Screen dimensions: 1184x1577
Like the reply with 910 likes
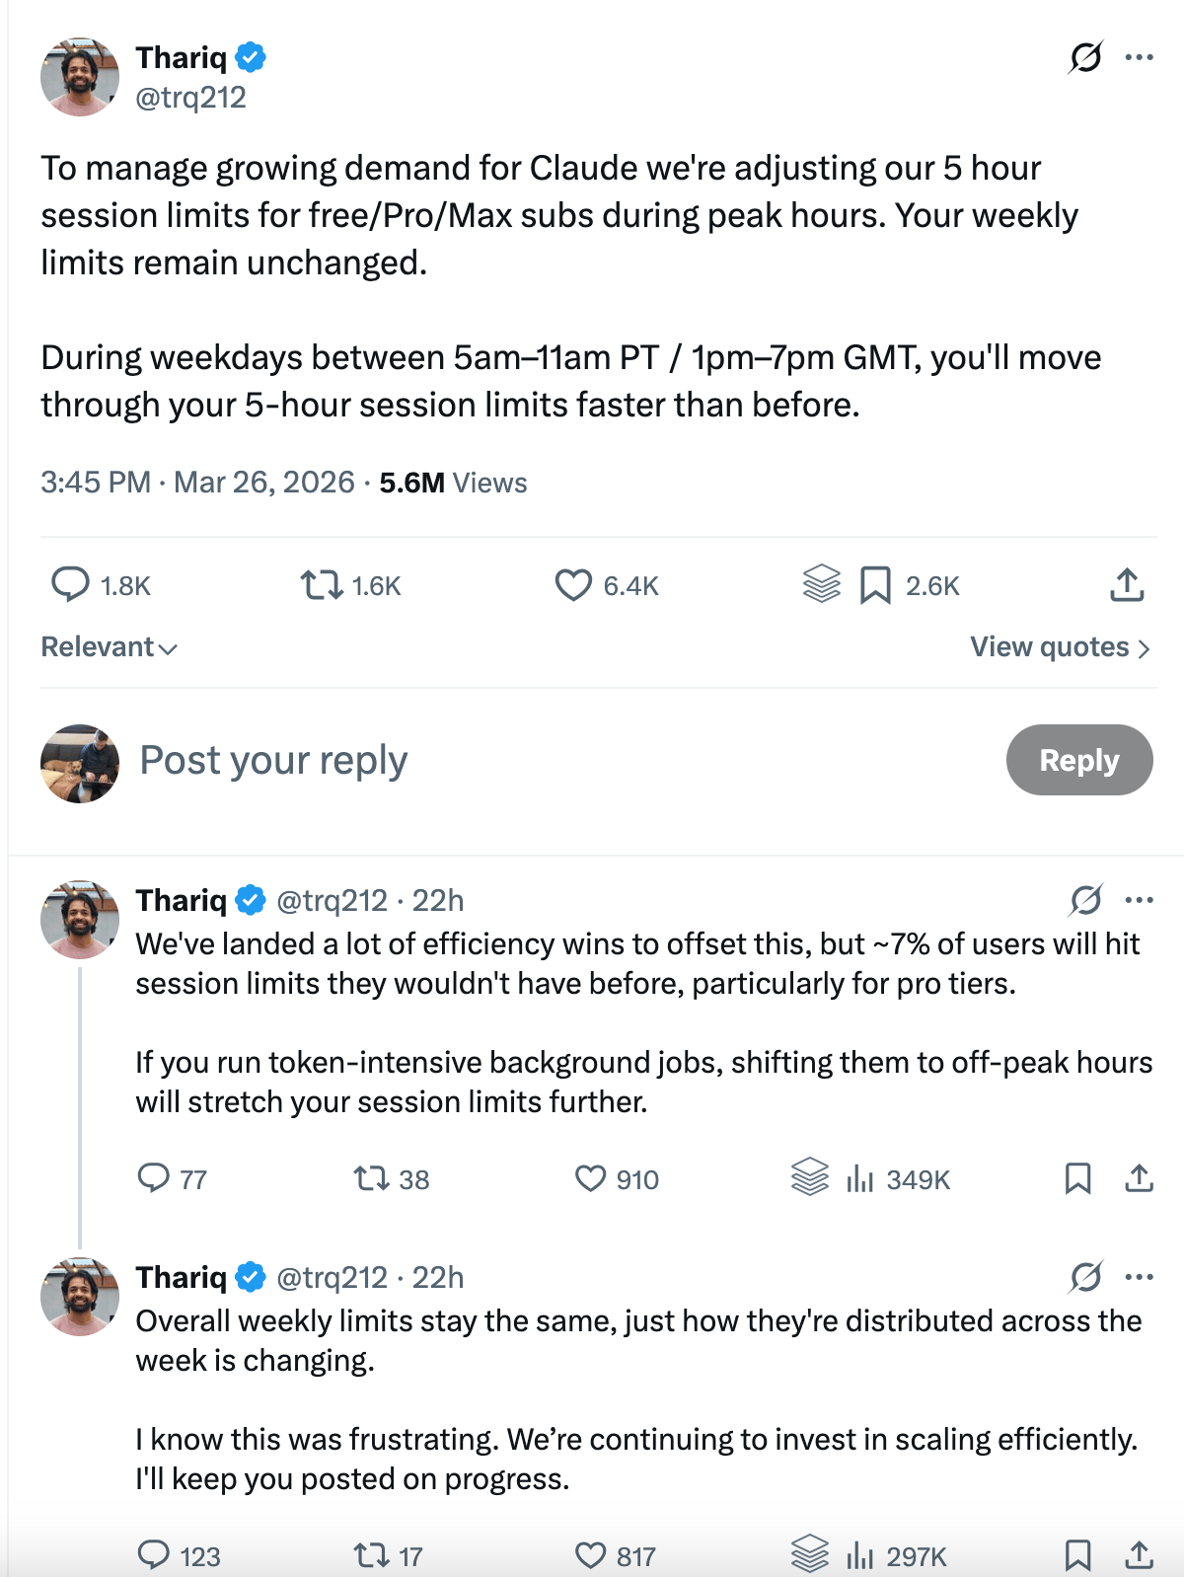(591, 1178)
